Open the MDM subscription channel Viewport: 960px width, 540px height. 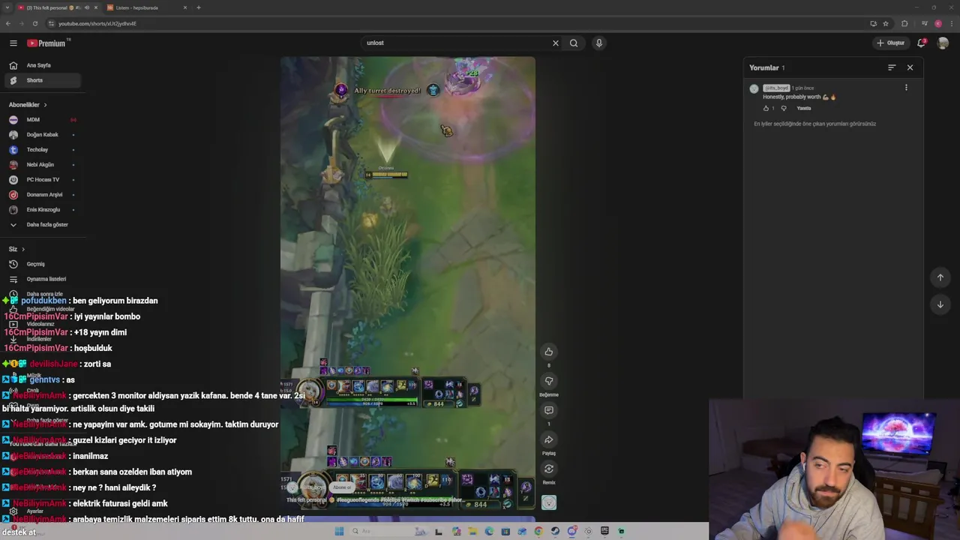coord(43,120)
